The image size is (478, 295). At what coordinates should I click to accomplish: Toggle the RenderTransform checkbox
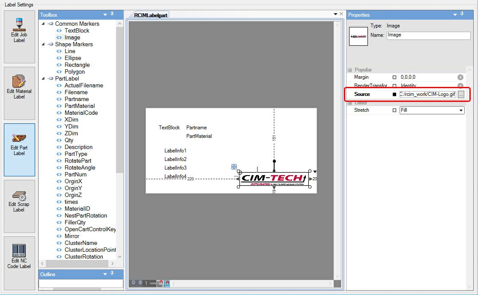pos(394,85)
